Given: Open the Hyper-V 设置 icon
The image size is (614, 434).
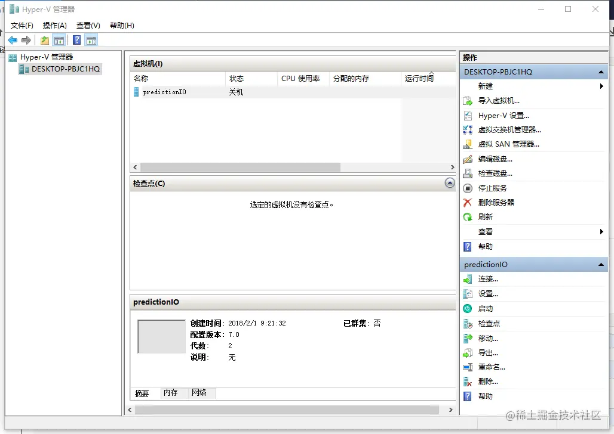Looking at the screenshot, I should (468, 116).
